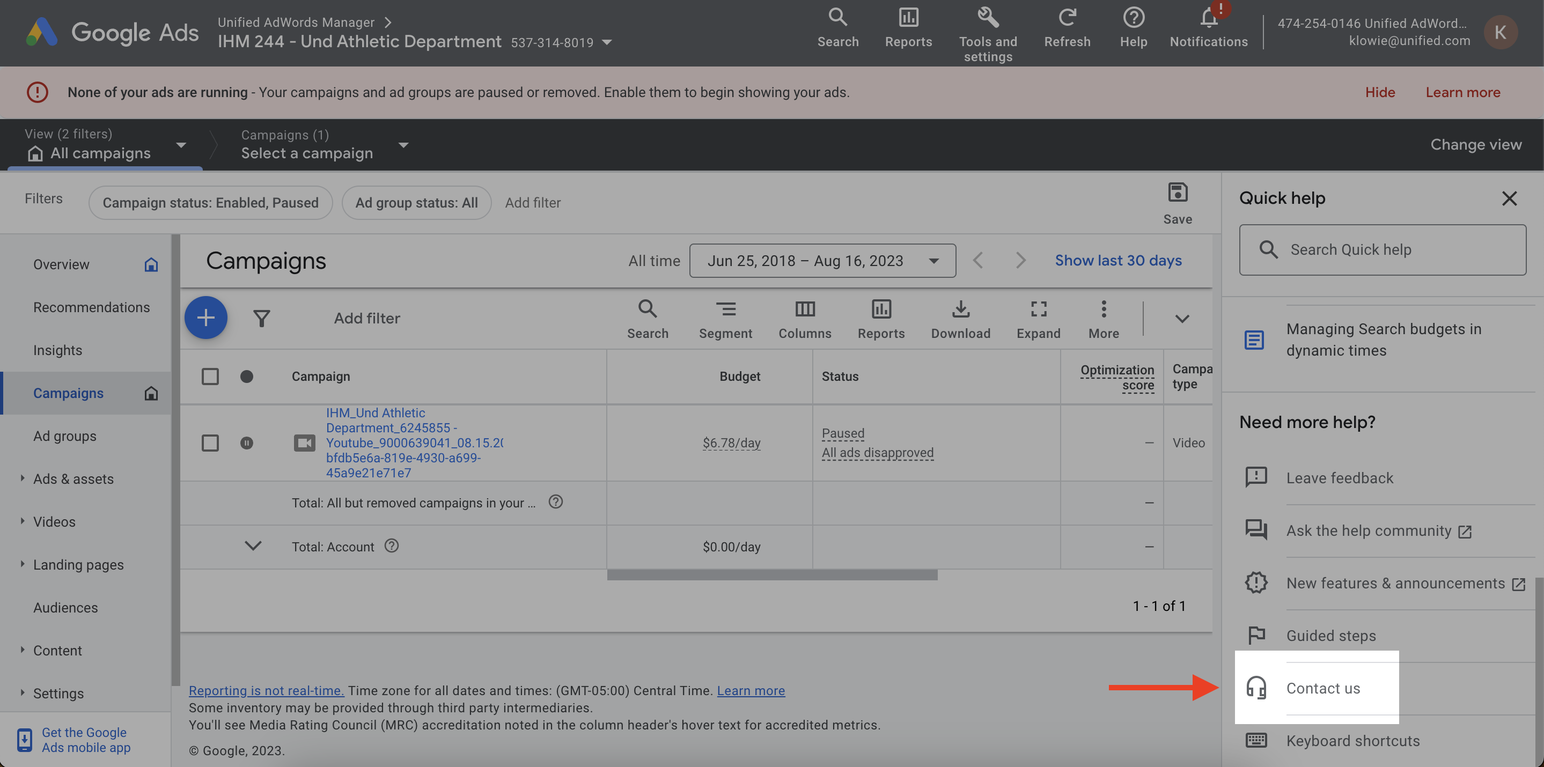The height and width of the screenshot is (767, 1544).
Task: Select Campaigns in sidebar
Action: 85,393
